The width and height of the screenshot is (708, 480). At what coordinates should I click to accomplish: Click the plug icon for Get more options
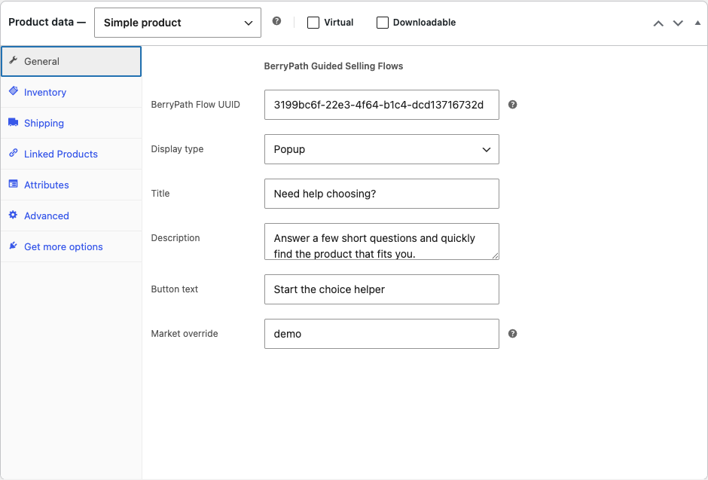14,246
